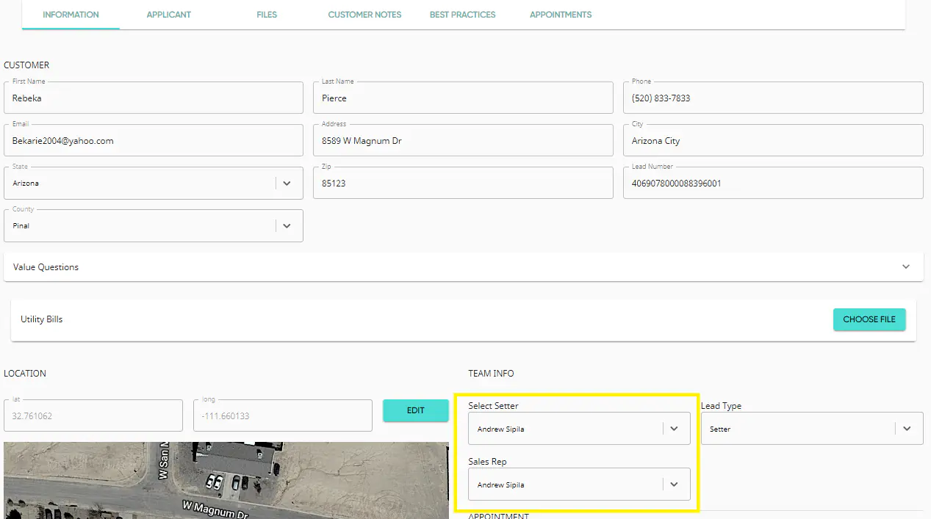Open the Select Setter dropdown arrow
Image resolution: width=931 pixels, height=519 pixels.
click(x=674, y=429)
